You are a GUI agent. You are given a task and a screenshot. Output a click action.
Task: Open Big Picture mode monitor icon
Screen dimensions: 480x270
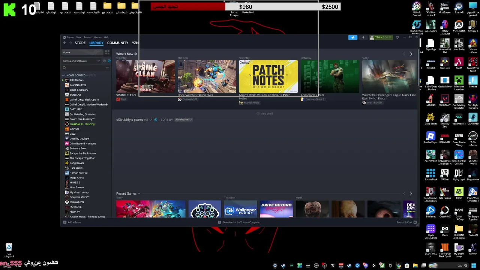click(397, 37)
